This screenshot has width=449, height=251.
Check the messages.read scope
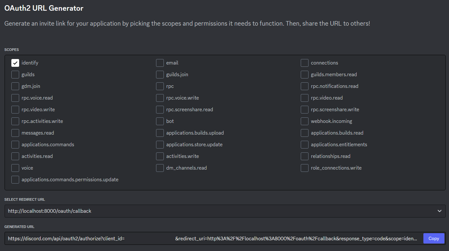(15, 133)
